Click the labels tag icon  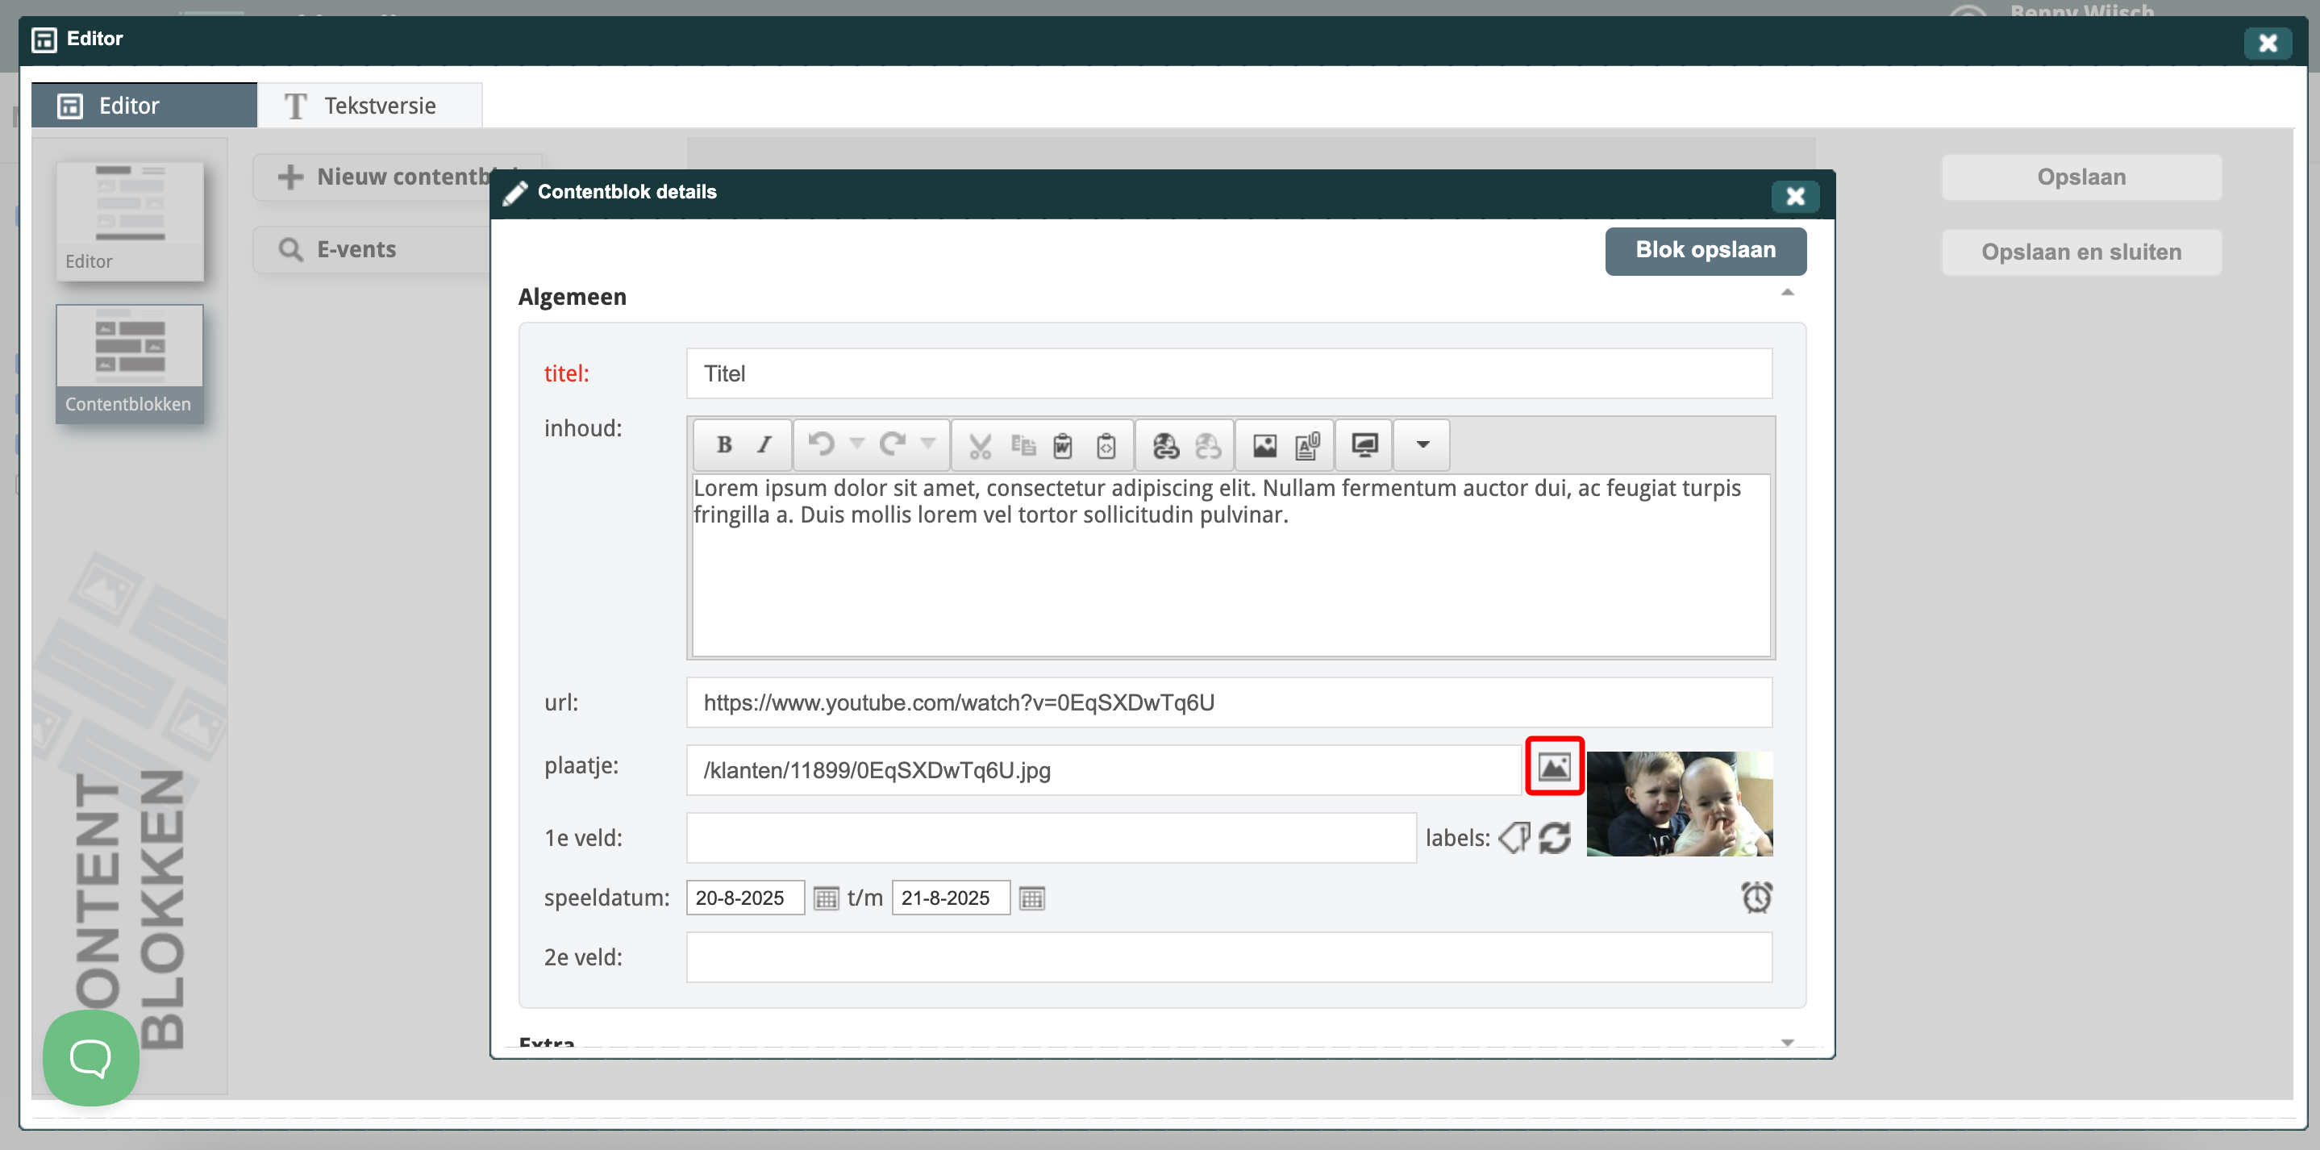(1514, 838)
